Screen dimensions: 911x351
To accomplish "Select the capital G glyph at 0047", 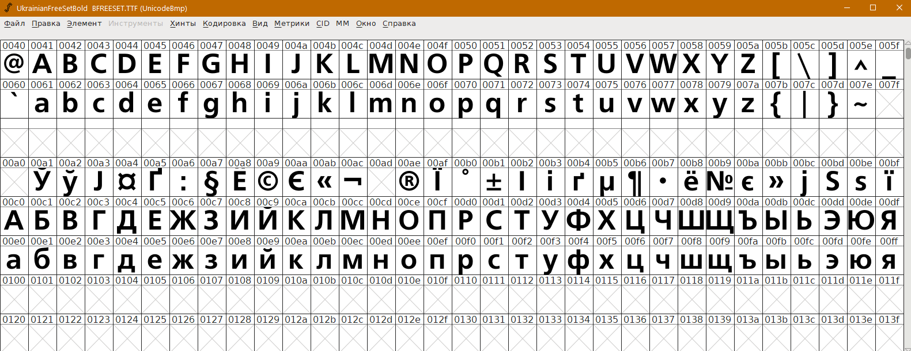I will [211, 64].
